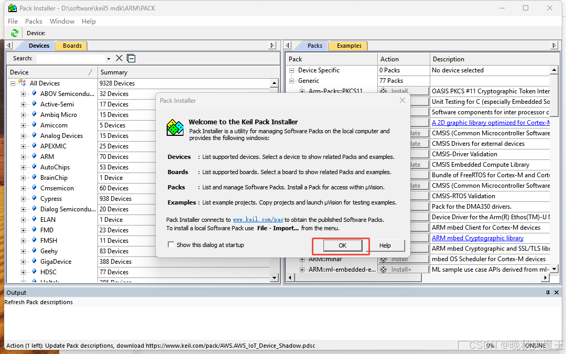The height and width of the screenshot is (354, 566).
Task: Expand the APEXMIC vendor node
Action: coord(23,146)
